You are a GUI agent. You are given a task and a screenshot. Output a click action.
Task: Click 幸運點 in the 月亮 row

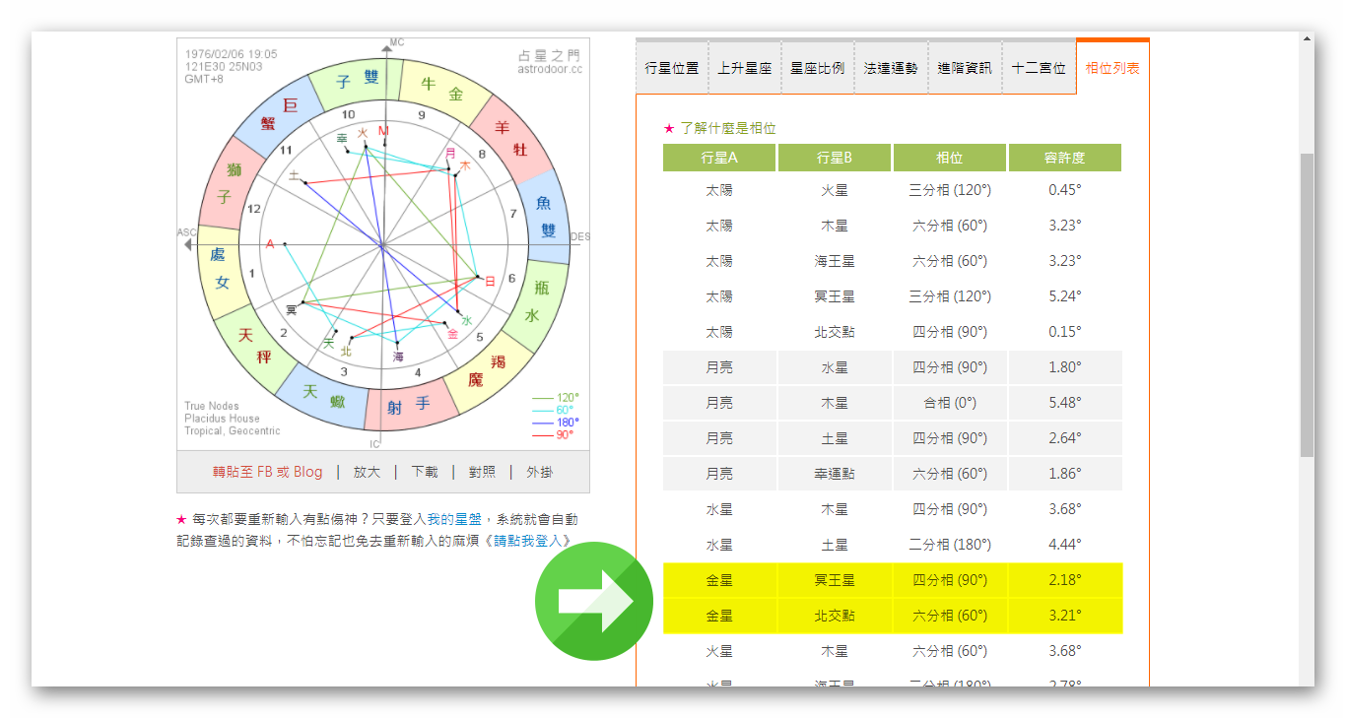[x=835, y=474]
